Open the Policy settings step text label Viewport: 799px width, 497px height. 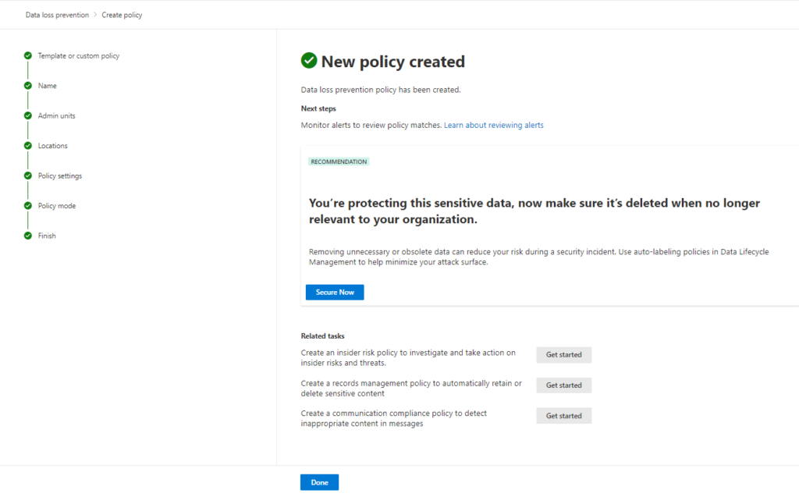[x=60, y=176]
